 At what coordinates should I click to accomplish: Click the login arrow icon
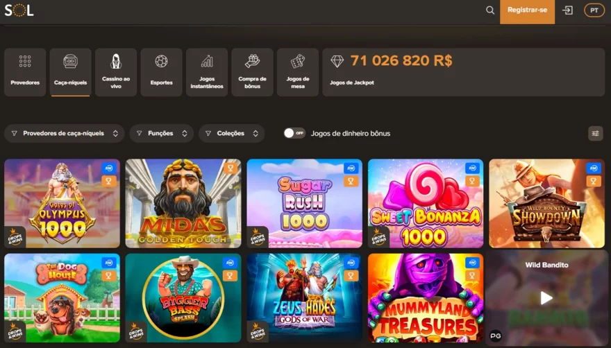click(x=567, y=10)
